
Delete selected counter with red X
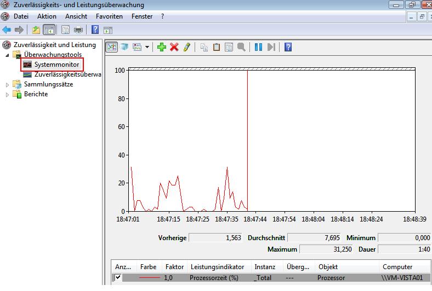(174, 47)
